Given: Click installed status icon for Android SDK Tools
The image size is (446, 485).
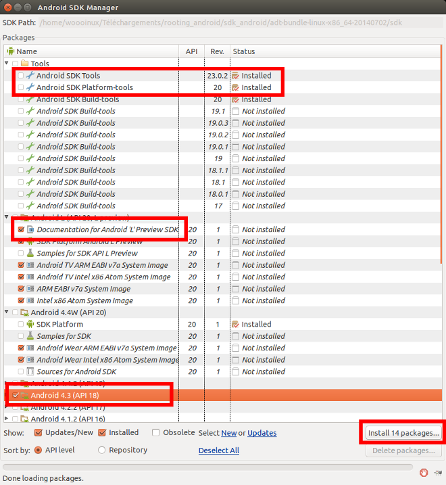Looking at the screenshot, I should 236,76.
